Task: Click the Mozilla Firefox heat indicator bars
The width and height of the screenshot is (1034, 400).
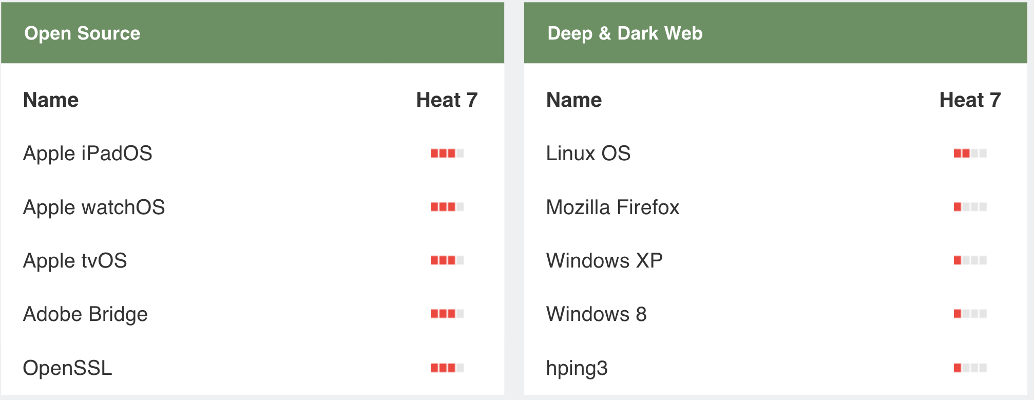Action: pos(970,207)
